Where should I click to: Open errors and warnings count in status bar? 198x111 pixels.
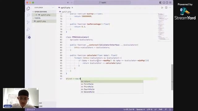coord(31,109)
